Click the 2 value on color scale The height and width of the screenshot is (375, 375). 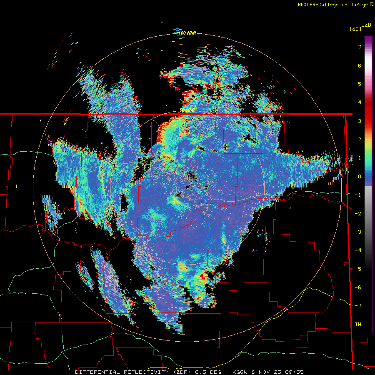pyautogui.click(x=360, y=140)
